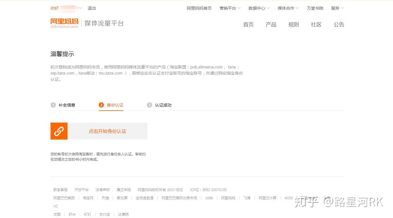Visit the 飞猪 footer link
Viewport: 393px width, 218px height.
click(x=247, y=198)
